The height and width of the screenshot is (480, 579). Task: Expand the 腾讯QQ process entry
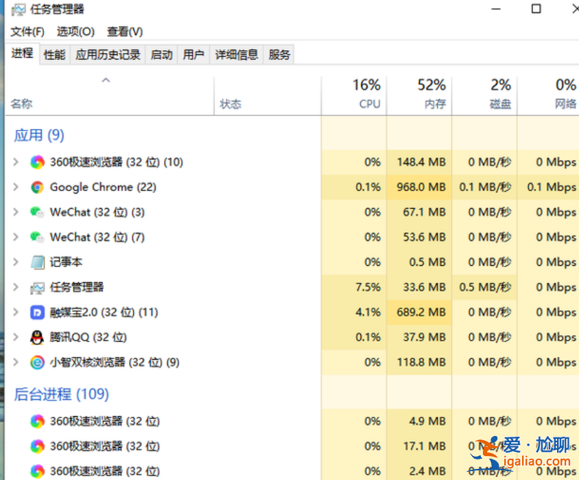click(14, 337)
